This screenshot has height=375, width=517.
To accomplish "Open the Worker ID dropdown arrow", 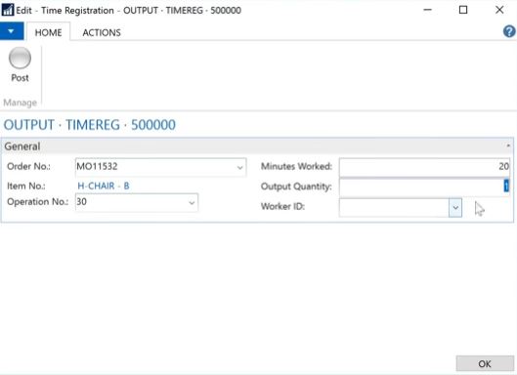I will pos(455,208).
